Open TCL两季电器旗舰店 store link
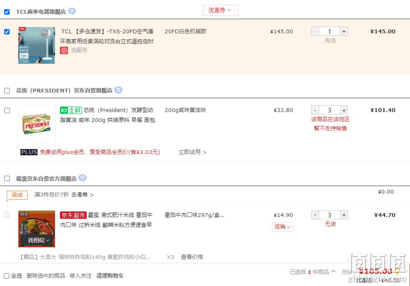 [x=41, y=12]
